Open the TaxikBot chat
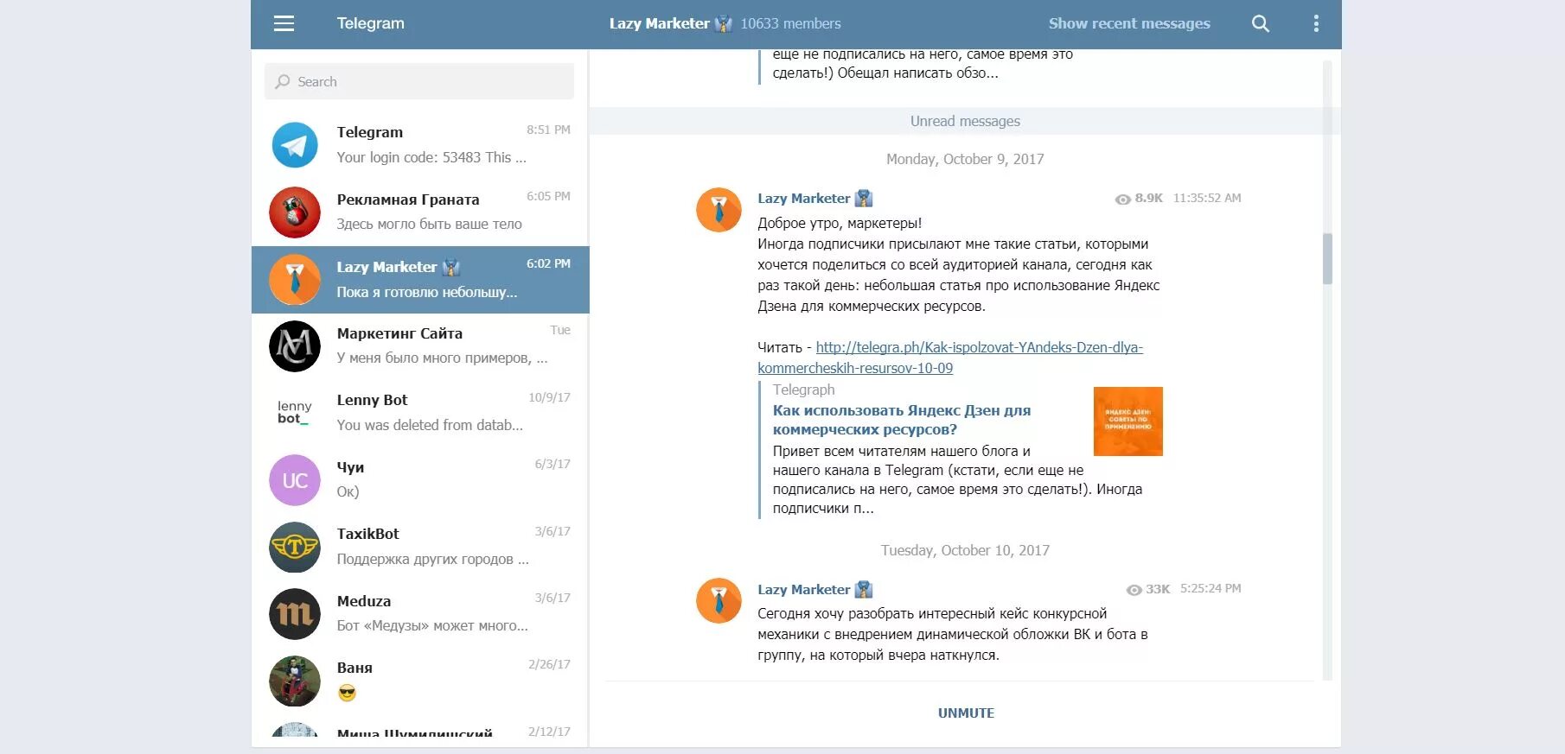Screen dimensions: 1565x754 420,547
